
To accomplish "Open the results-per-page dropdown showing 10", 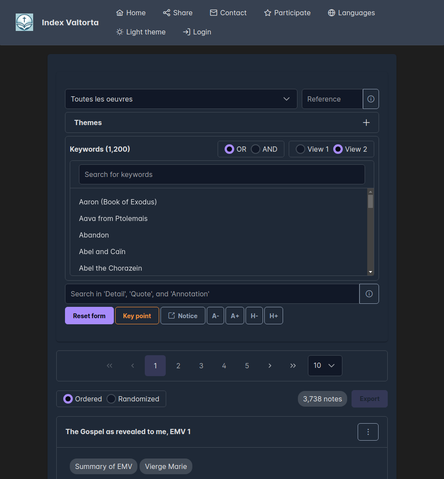I will pyautogui.click(x=324, y=365).
